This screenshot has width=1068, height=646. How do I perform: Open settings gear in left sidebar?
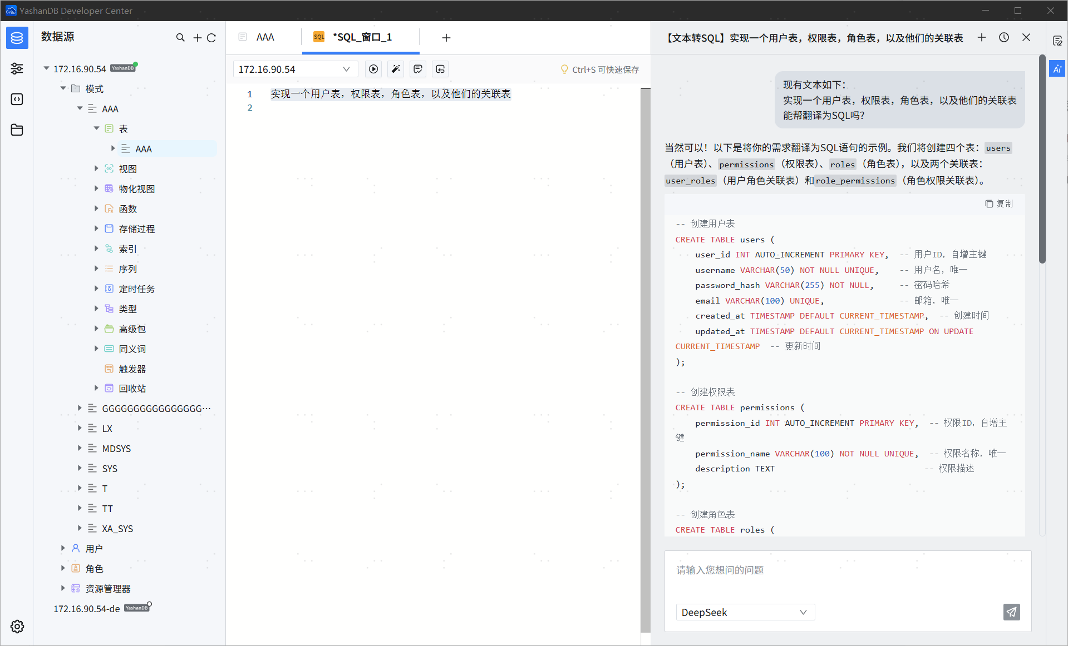[x=17, y=627]
